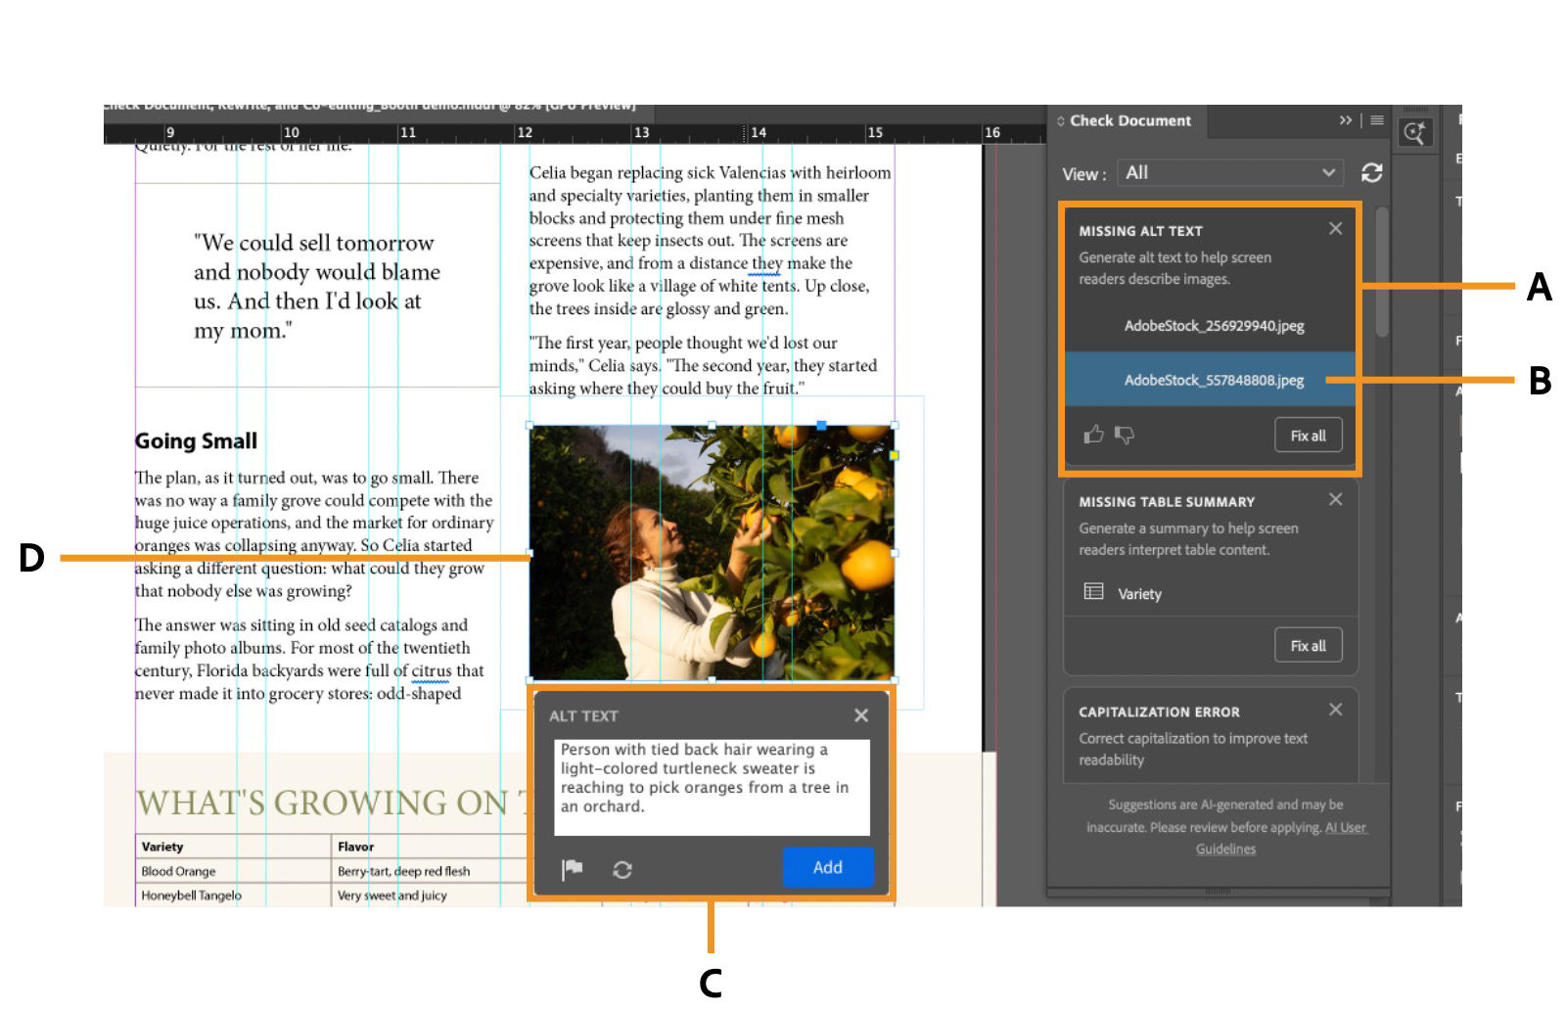Viewport: 1566px width, 1011px height.
Task: Click the Going Small heading
Action: click(196, 441)
